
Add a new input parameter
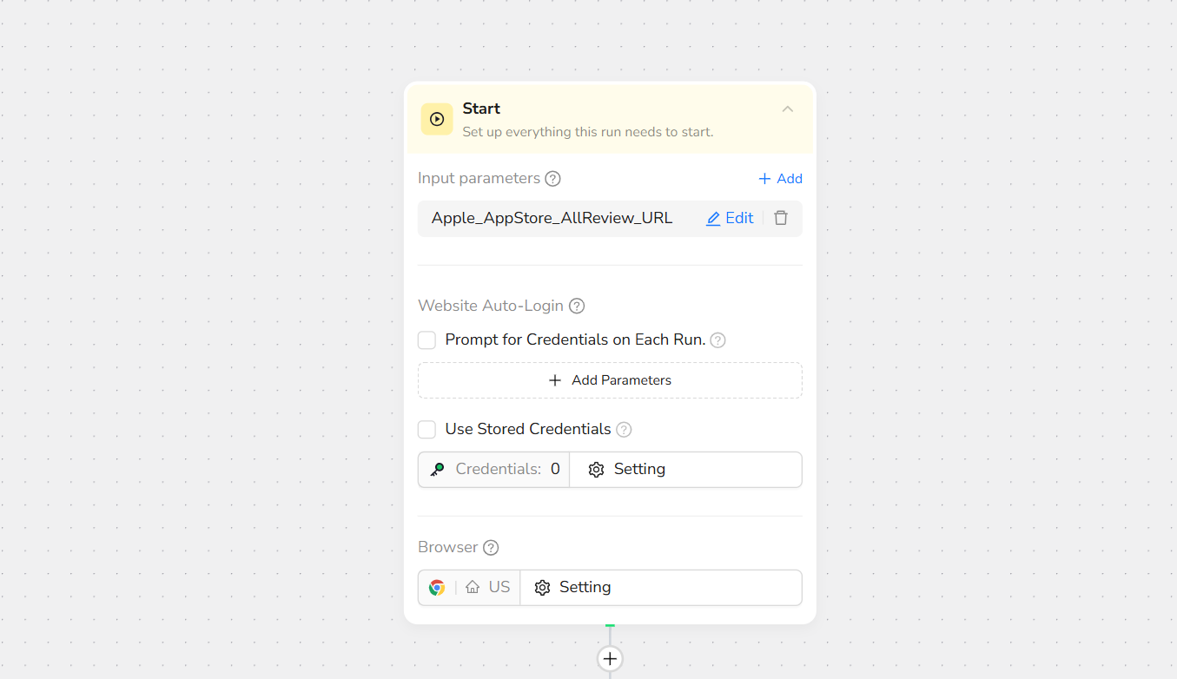[x=780, y=179]
